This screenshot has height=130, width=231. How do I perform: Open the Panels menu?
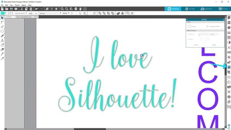[x=17, y=5]
